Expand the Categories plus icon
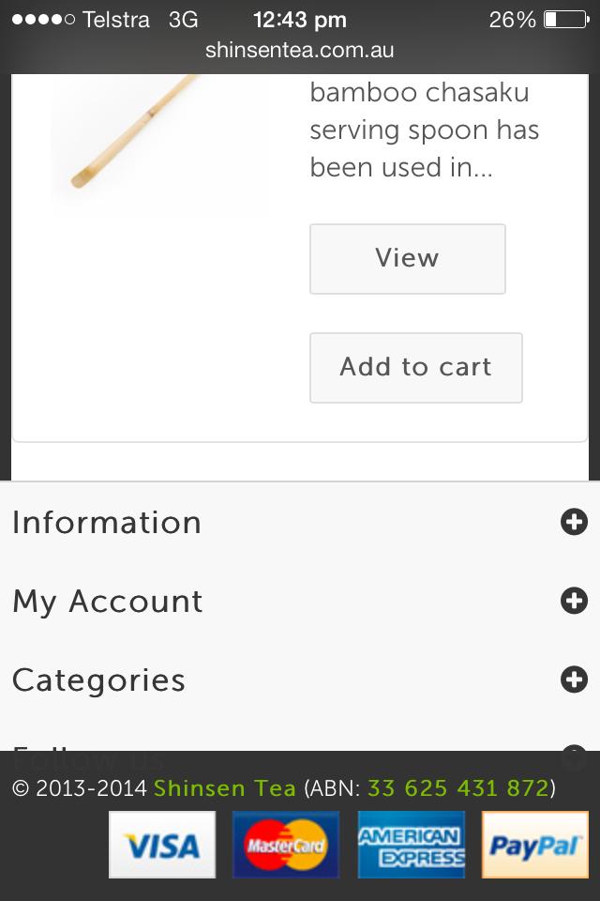This screenshot has height=901, width=600. click(574, 680)
